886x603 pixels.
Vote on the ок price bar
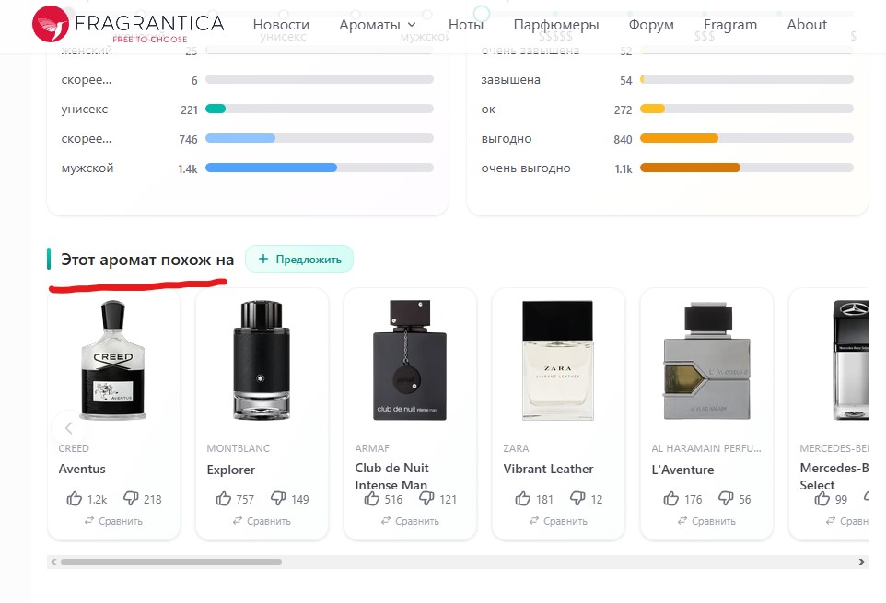746,109
